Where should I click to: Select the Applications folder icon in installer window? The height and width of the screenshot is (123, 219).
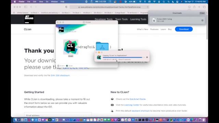click(x=102, y=46)
